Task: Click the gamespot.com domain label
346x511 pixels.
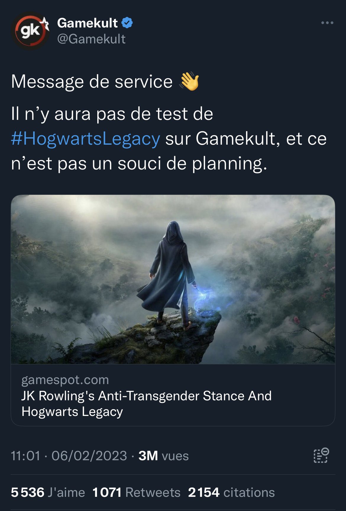Action: pos(65,380)
